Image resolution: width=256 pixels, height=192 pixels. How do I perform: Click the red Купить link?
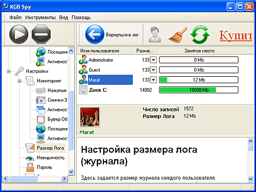click(x=236, y=36)
